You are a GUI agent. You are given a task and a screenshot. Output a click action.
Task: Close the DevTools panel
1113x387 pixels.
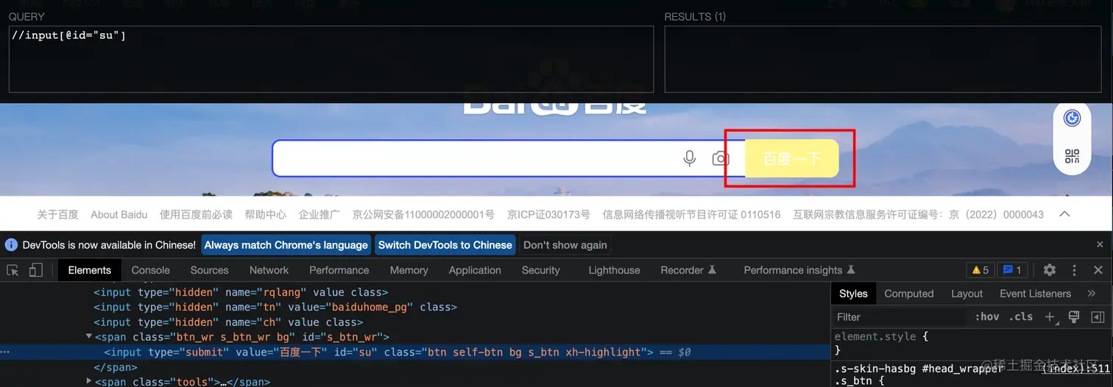1098,270
